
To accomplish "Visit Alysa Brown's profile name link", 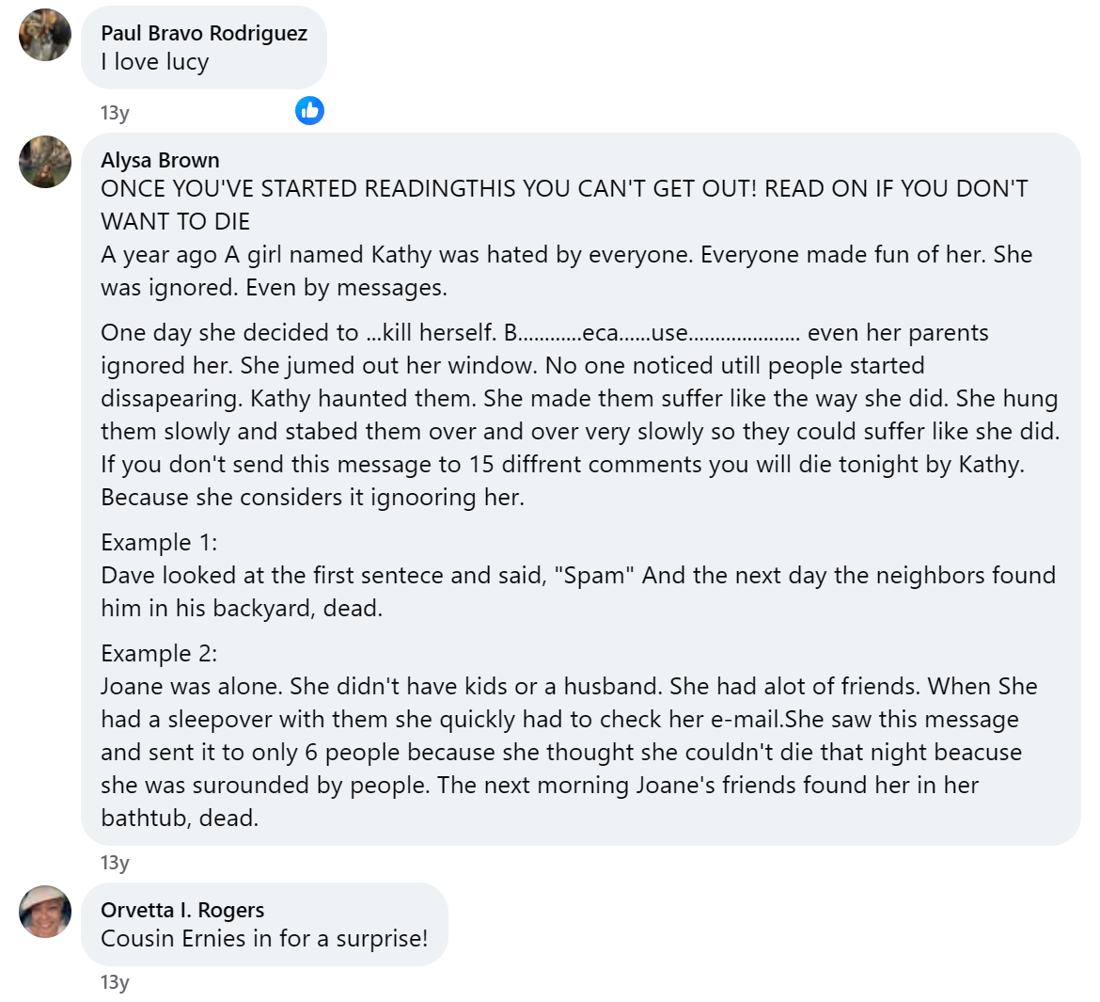I will 160,160.
